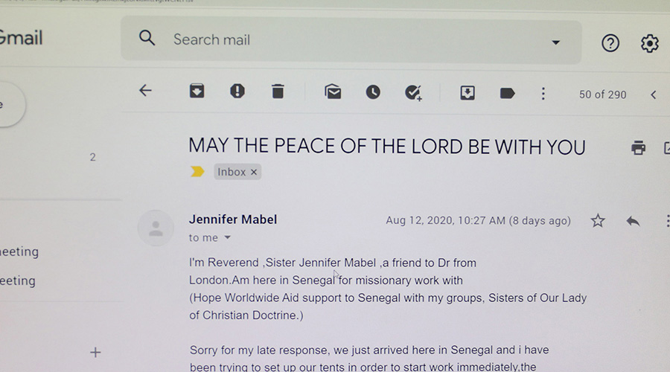This screenshot has width=670, height=372.
Task: Print the email conversation
Action: [x=639, y=148]
